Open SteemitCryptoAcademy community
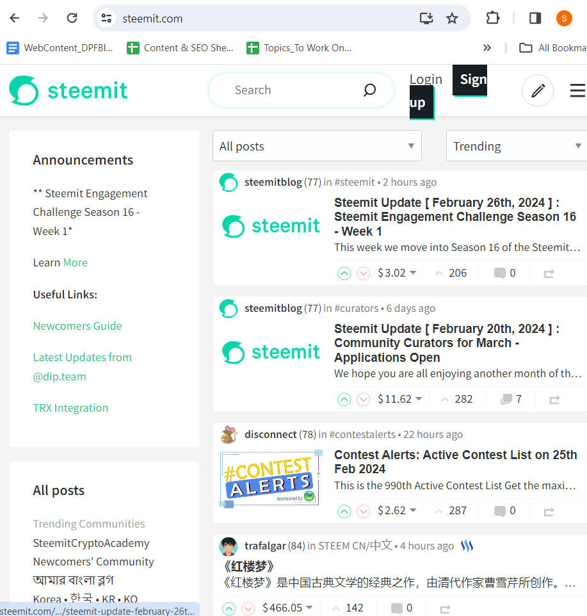Image resolution: width=587 pixels, height=616 pixels. [91, 543]
